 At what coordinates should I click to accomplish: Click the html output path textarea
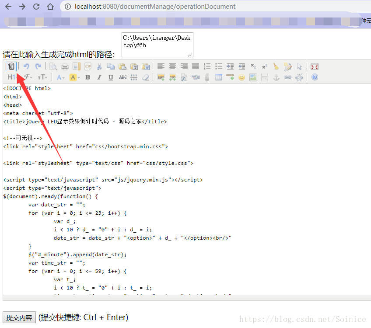[157, 45]
